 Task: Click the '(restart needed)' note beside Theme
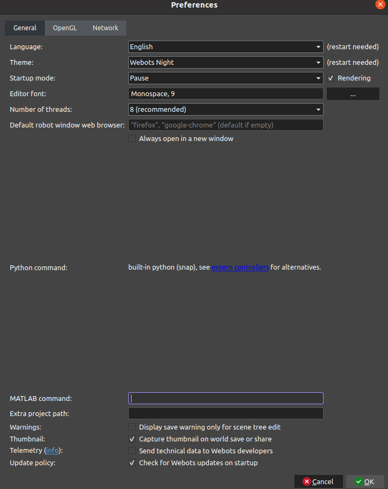point(353,62)
